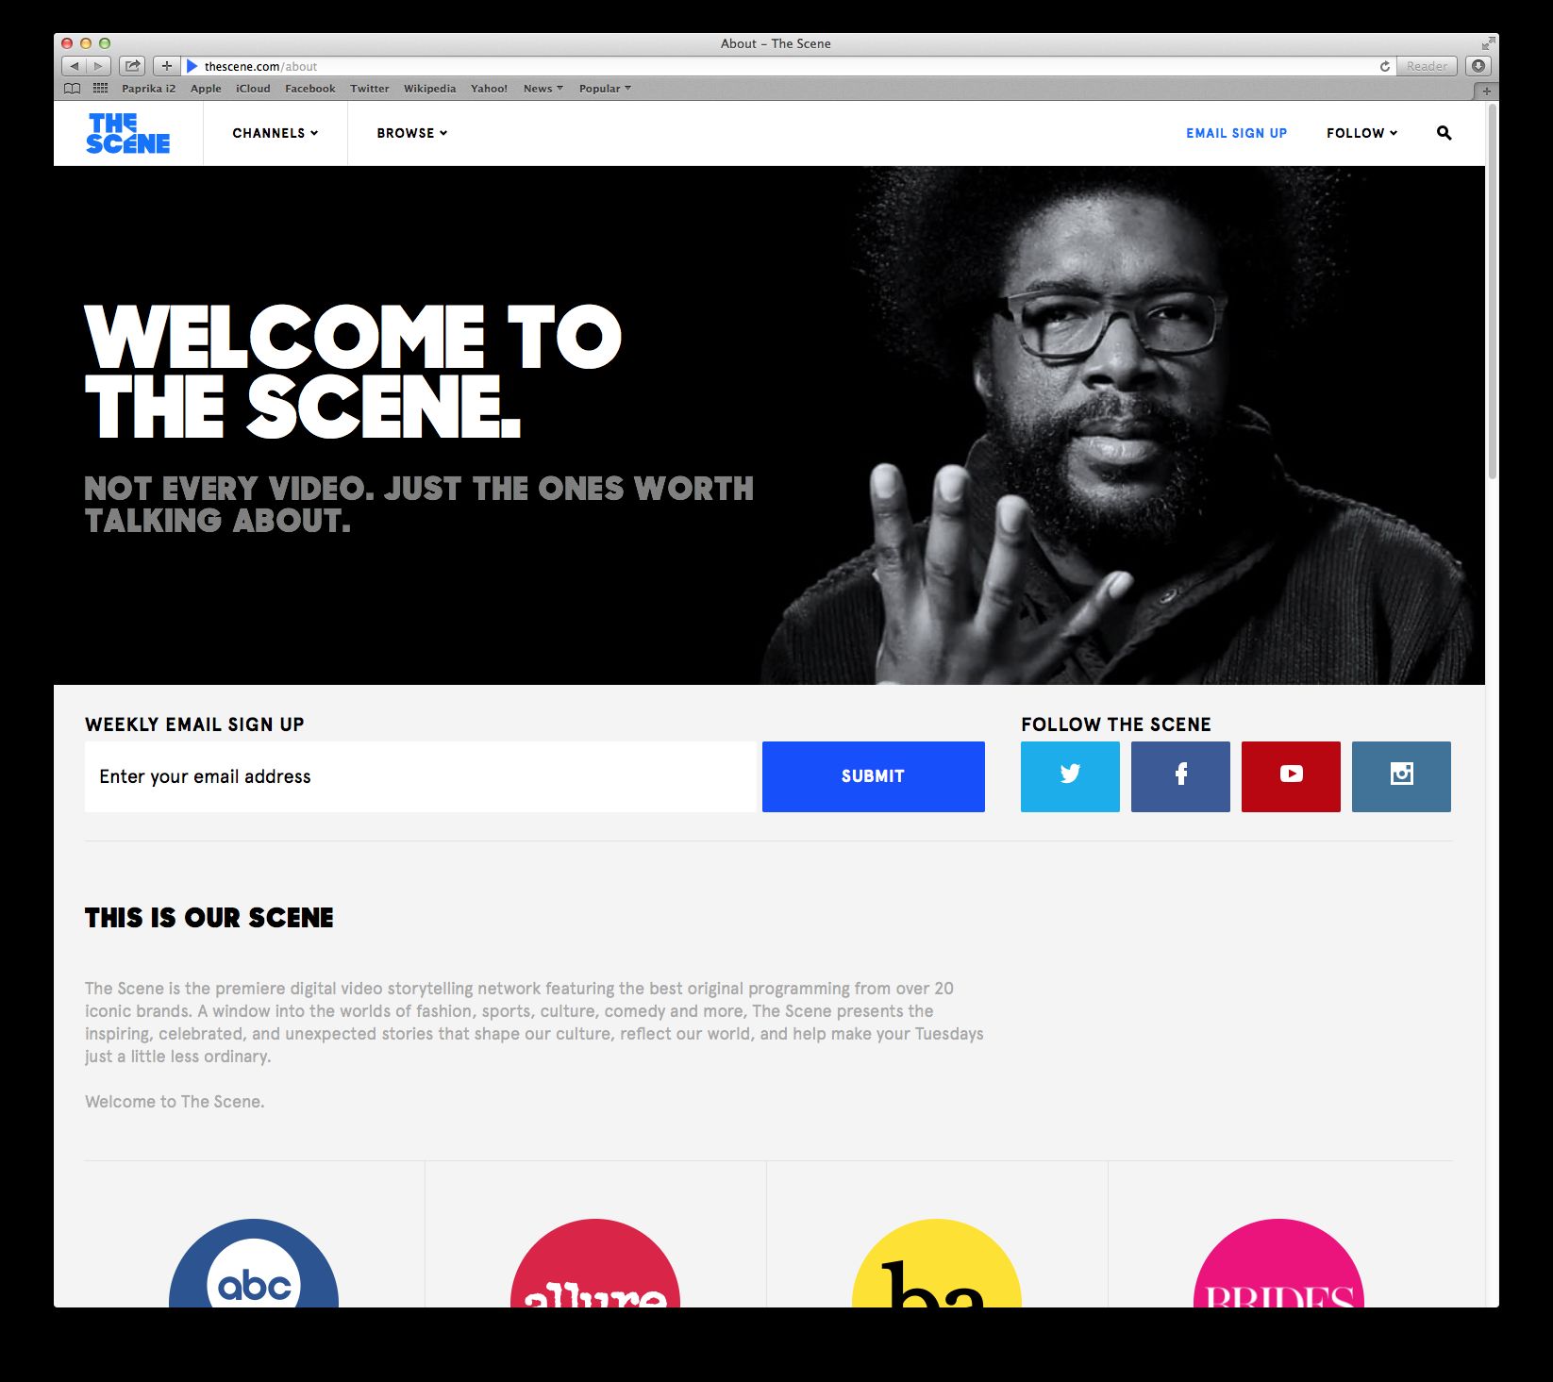Go back with Safari's back arrow
Image resolution: width=1553 pixels, height=1382 pixels.
click(74, 66)
